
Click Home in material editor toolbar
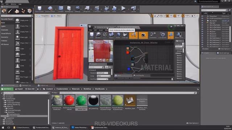[x=118, y=35]
